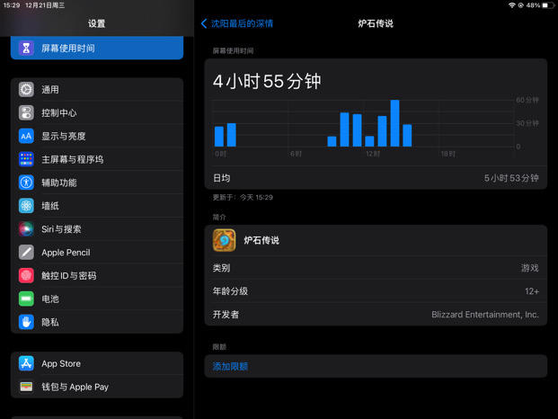Click the 日均 daily average row

coord(376,178)
